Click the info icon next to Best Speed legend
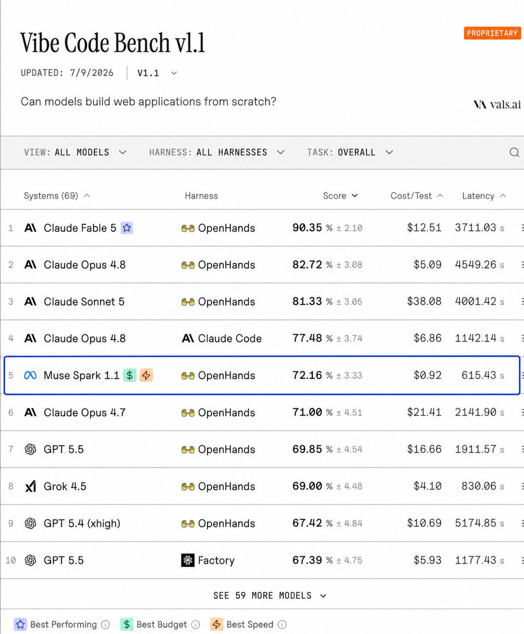The width and height of the screenshot is (524, 634). tap(282, 624)
